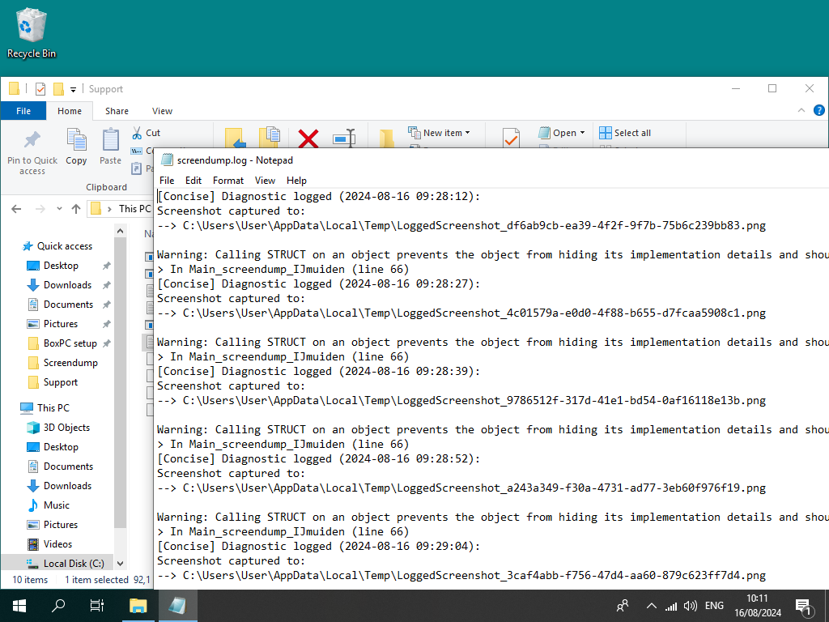This screenshot has height=622, width=829.
Task: Click navigation pane scroll up arrow
Action: pos(120,231)
